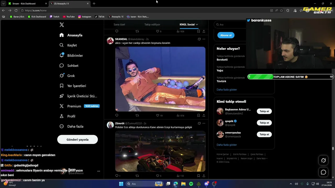335x188 pixels.
Task: Open Twitch bookmark
Action: [54, 17]
